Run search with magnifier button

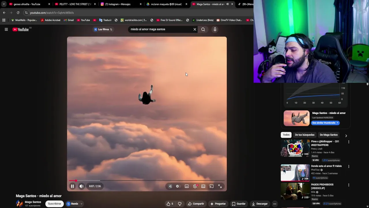[x=203, y=29]
